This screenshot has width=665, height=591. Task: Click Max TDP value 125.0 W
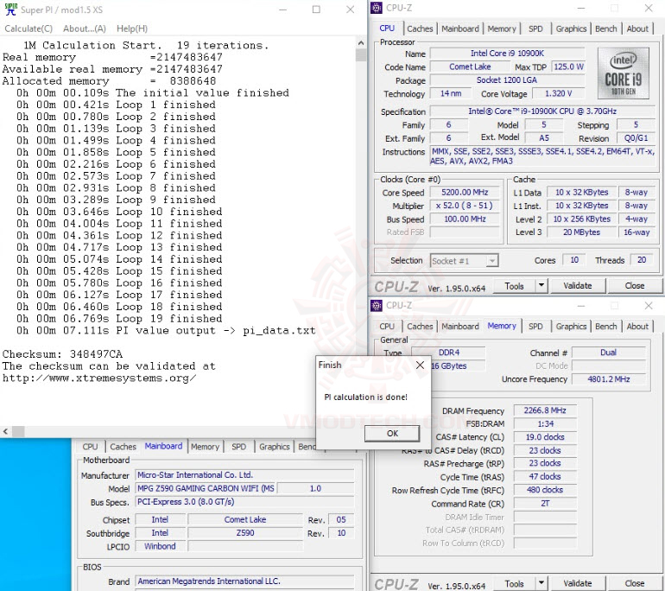click(x=568, y=67)
